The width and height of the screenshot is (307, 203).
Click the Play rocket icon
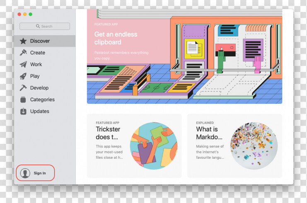click(23, 76)
